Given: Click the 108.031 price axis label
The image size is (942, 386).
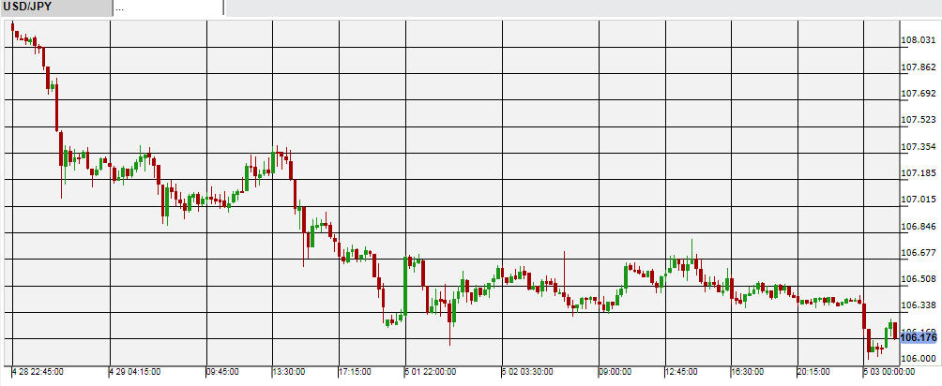Looking at the screenshot, I should 919,40.
